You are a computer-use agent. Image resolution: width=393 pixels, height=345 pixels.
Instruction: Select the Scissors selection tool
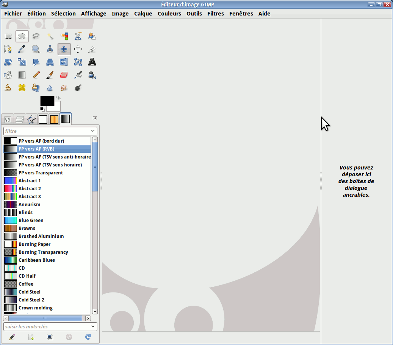[x=78, y=36]
